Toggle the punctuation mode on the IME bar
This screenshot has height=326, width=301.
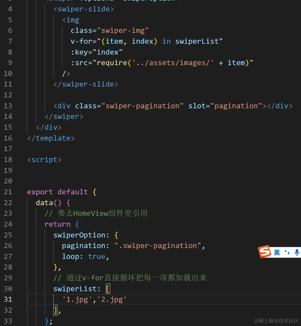pos(287,253)
